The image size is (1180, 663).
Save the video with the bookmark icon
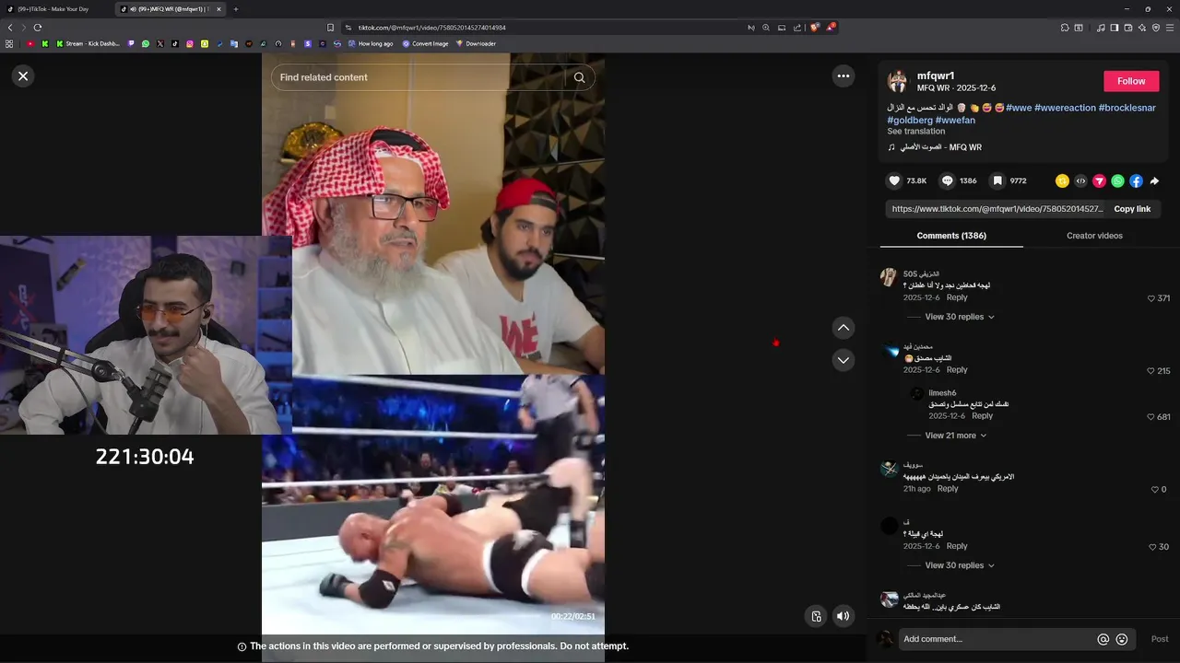click(x=997, y=181)
